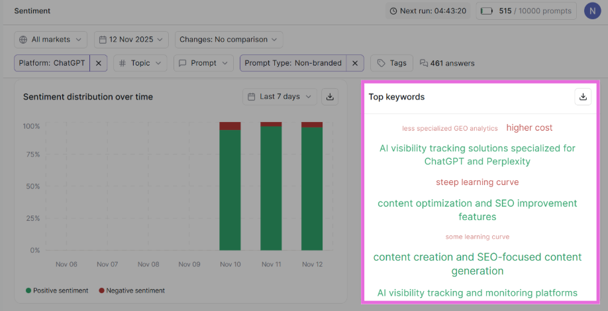Click the Tags filter button

coord(391,63)
